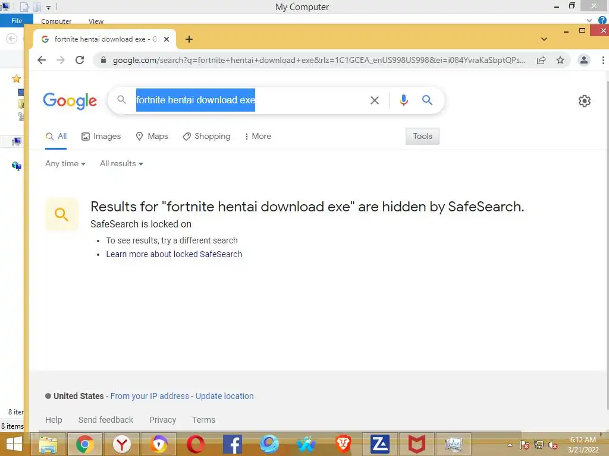Viewport: 609px width, 456px height.
Task: Expand the All results filter
Action: pos(121,164)
